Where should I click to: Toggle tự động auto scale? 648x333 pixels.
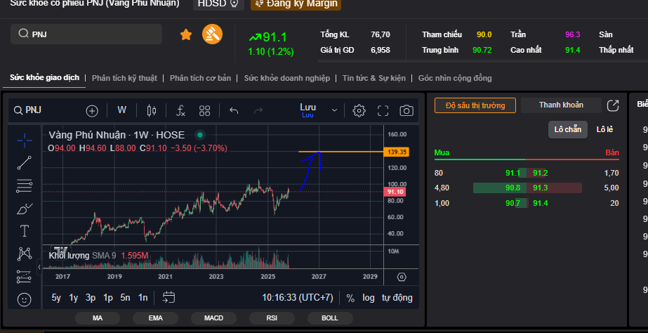[x=397, y=298]
